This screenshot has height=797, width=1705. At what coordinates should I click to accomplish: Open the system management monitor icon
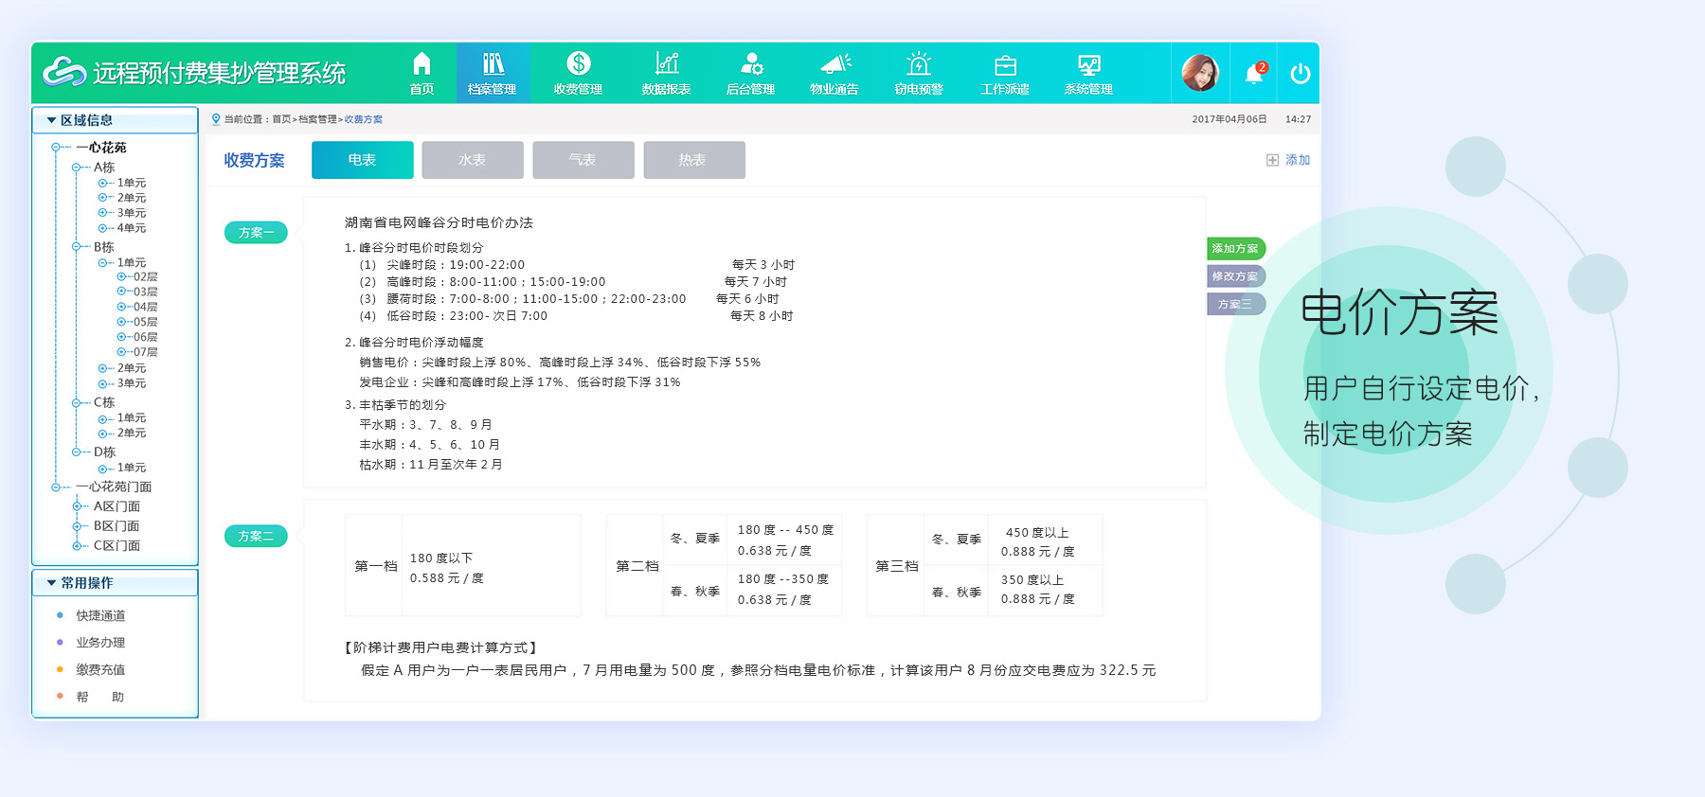(x=1088, y=64)
